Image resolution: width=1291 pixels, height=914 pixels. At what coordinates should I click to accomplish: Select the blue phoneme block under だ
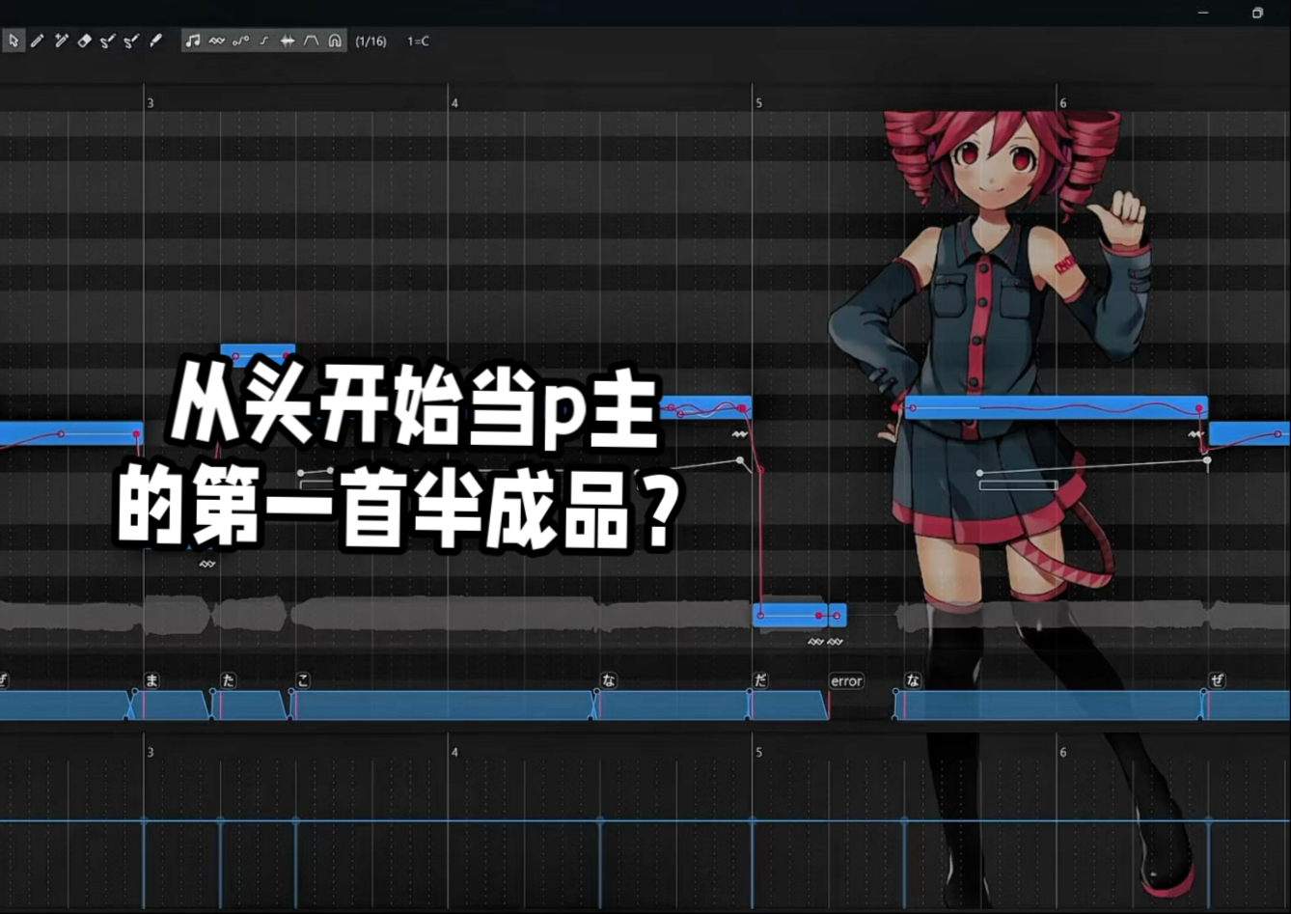tap(789, 706)
